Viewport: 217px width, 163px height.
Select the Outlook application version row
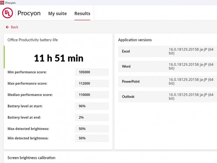166,97
